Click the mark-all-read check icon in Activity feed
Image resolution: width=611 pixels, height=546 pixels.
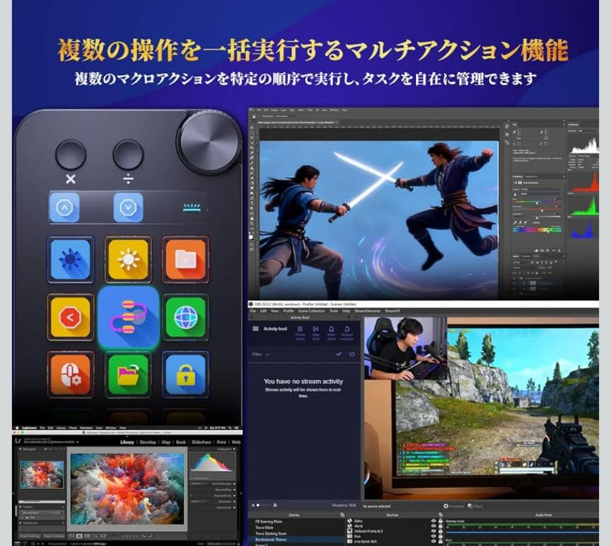click(x=338, y=354)
